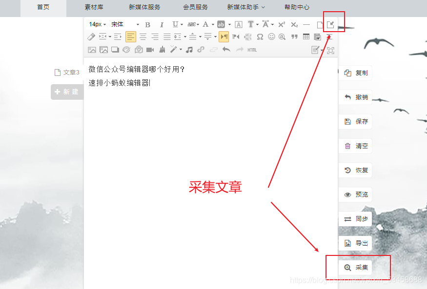
Task: Open the color palette scrawl tool
Action: [126, 50]
